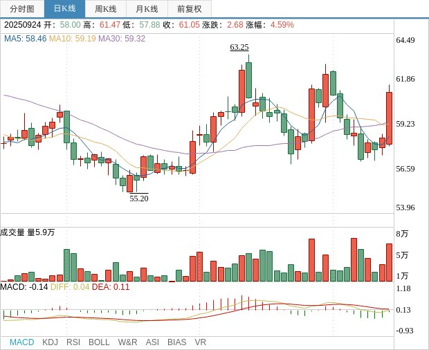Viewport: 429px width, 350px height.
Task: Click the 56.59 price axis label
Action: [405, 169]
